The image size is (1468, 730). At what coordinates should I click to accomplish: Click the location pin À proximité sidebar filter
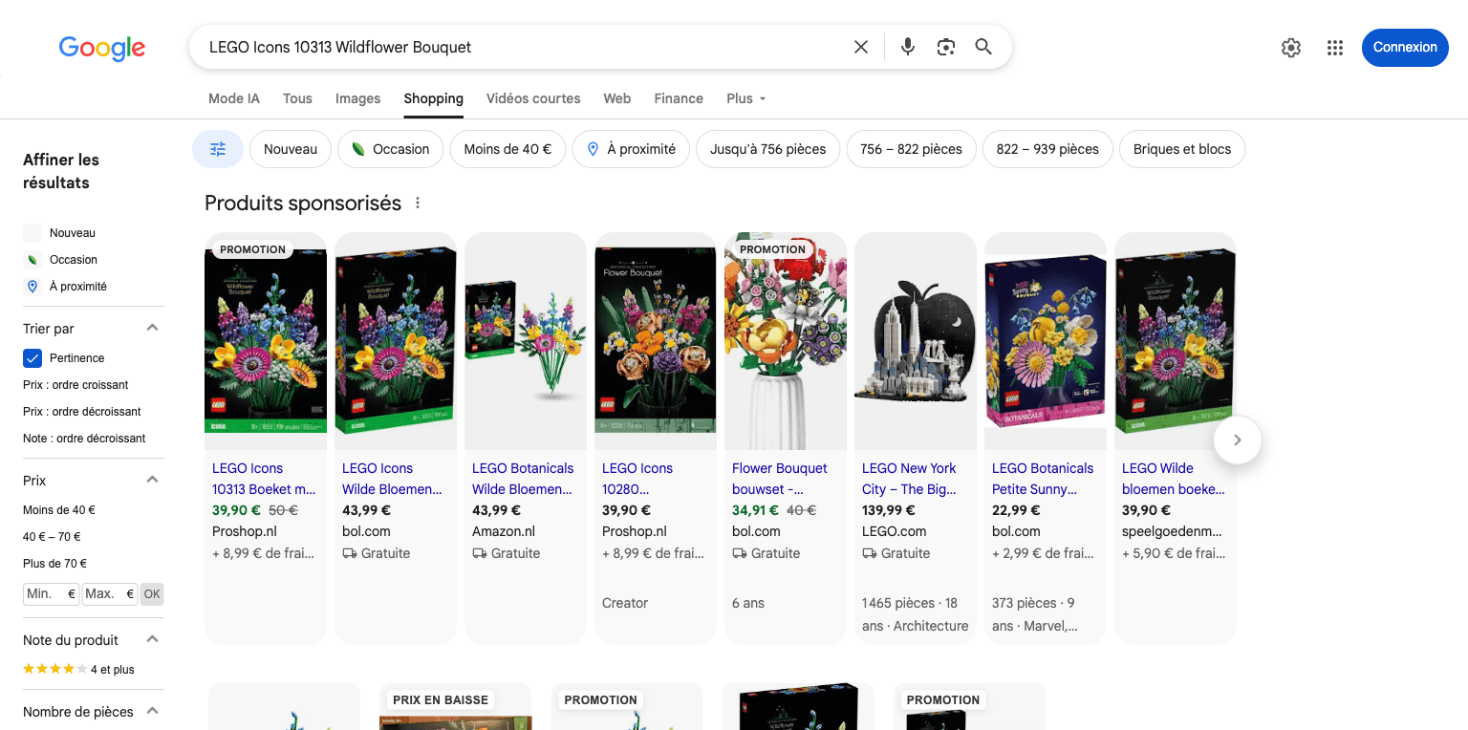(65, 287)
